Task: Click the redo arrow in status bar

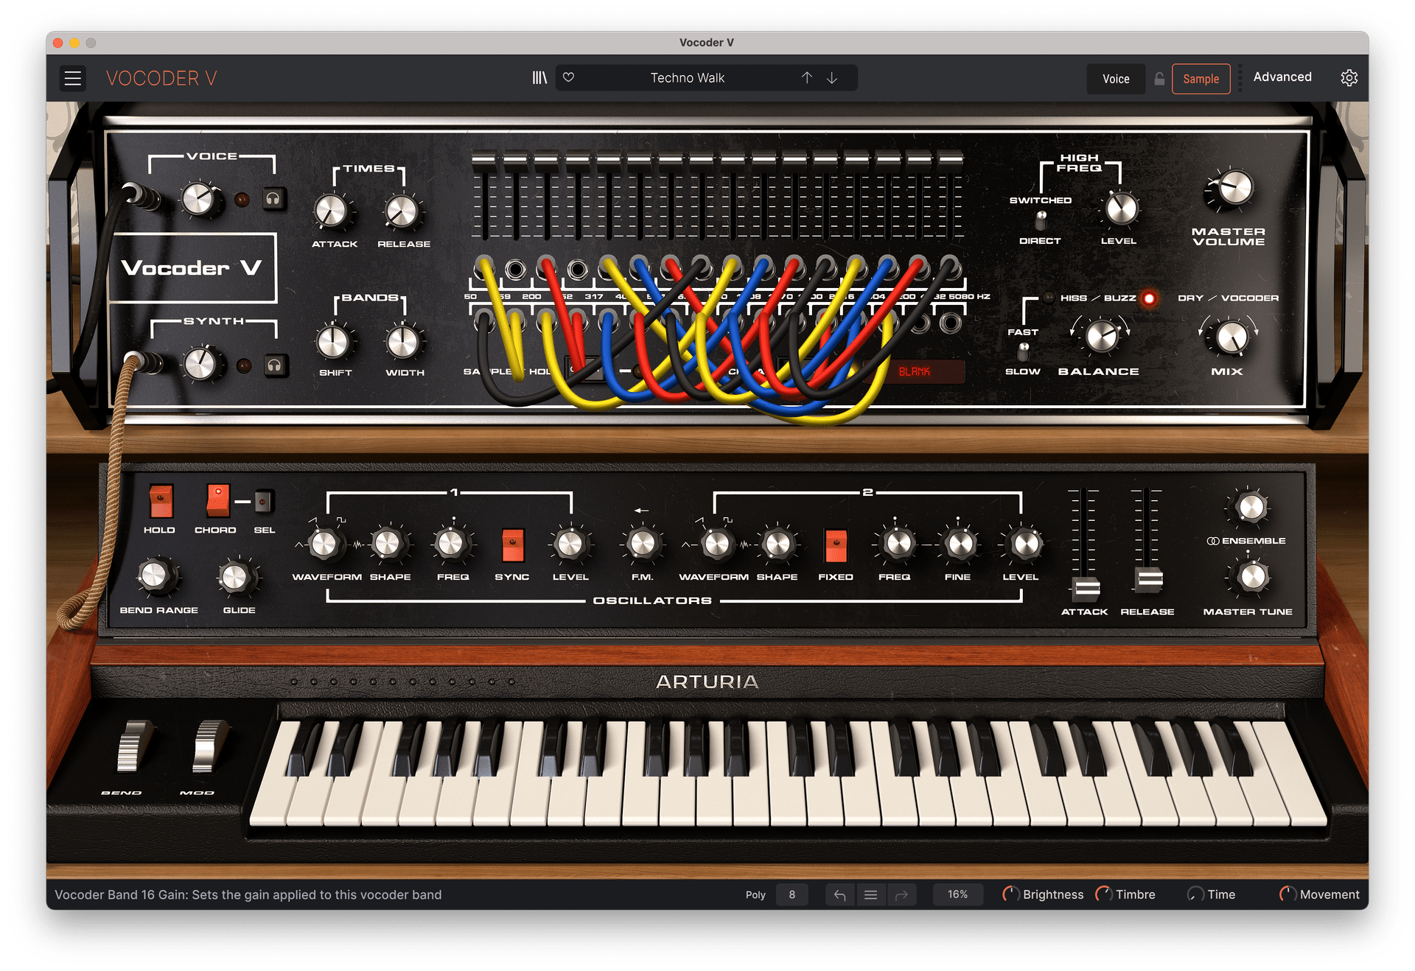Action: coord(901,894)
